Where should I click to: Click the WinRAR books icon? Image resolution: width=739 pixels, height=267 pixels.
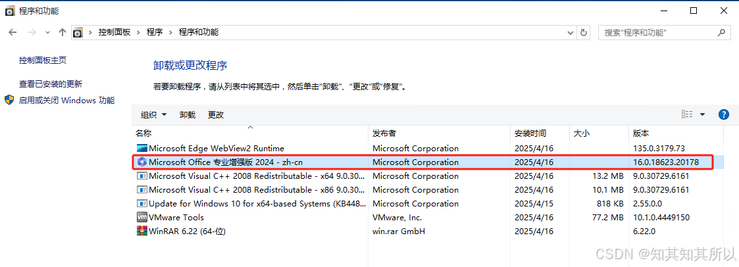[142, 231]
